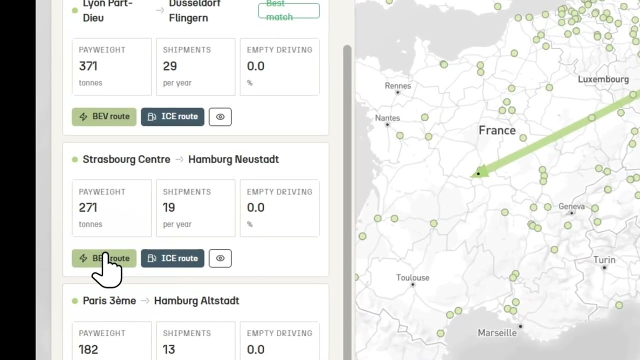Screen dimensions: 640x360
Task: Click the Geneva label on the map
Action: pos(571,206)
